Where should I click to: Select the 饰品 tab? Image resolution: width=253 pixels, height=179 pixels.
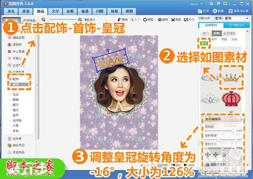[x=40, y=11]
